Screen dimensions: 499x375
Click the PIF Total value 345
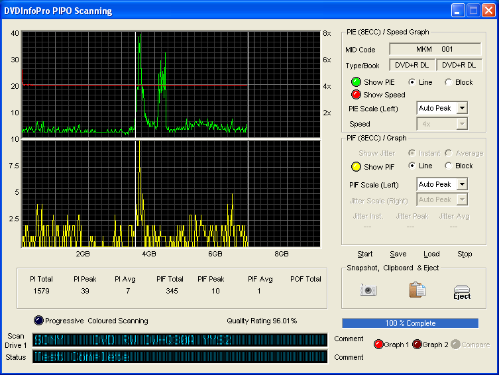click(172, 291)
